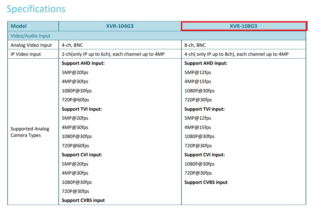311x214 pixels.
Task: Select 5MP@12fps under TVI for XVR-108G3
Action: coord(198,118)
